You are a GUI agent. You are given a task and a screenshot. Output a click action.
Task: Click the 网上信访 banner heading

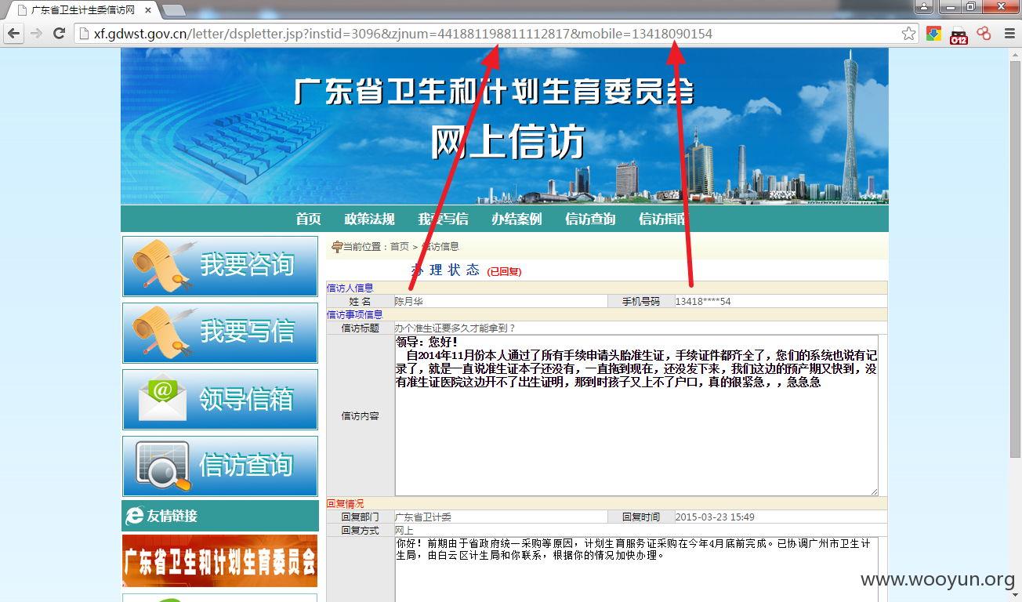point(508,142)
